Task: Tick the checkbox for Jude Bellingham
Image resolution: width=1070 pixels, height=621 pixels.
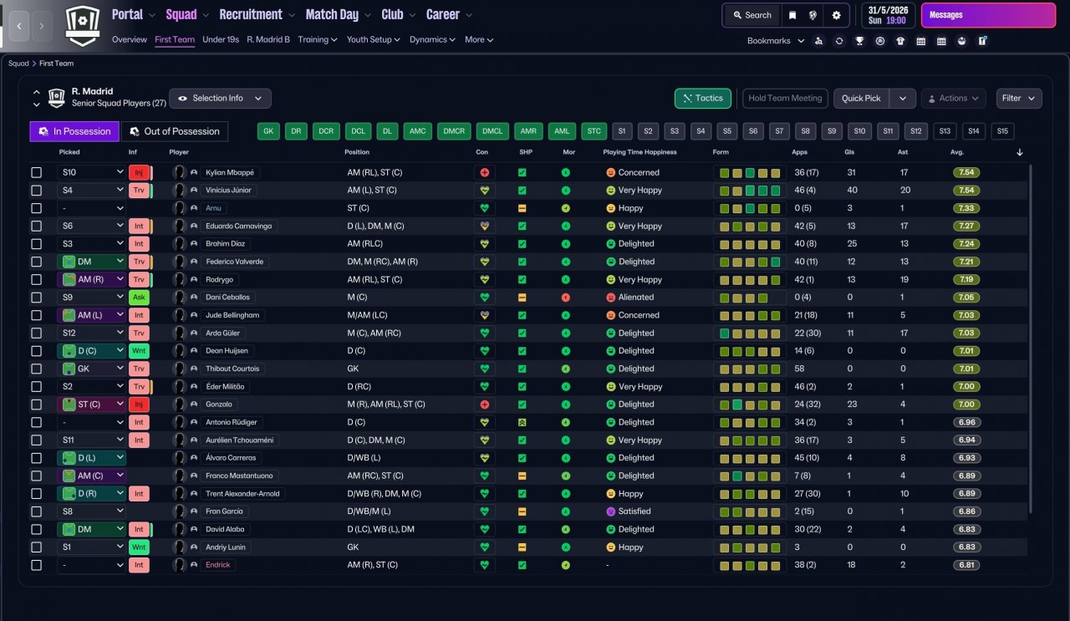Action: 36,315
